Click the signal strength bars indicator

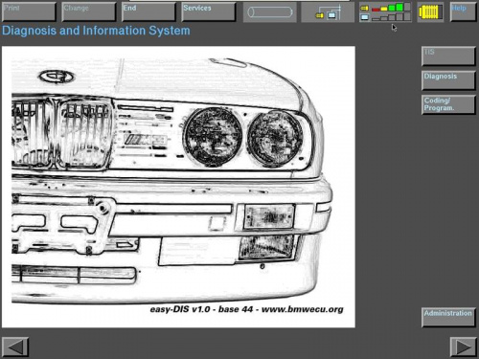click(x=391, y=12)
